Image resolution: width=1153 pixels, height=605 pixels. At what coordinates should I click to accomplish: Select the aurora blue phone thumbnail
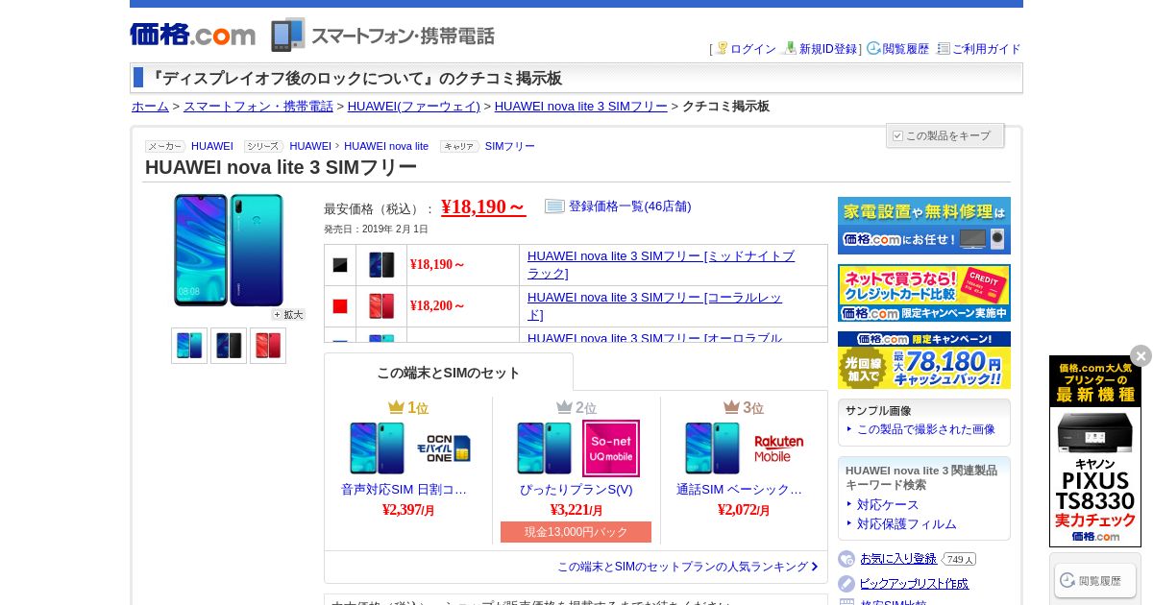(x=189, y=346)
